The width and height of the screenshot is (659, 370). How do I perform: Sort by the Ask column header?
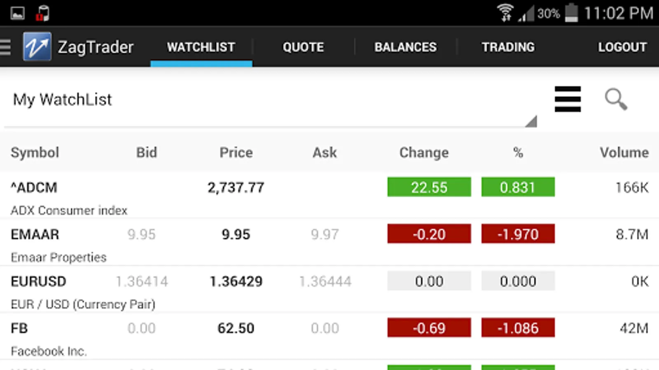click(325, 153)
